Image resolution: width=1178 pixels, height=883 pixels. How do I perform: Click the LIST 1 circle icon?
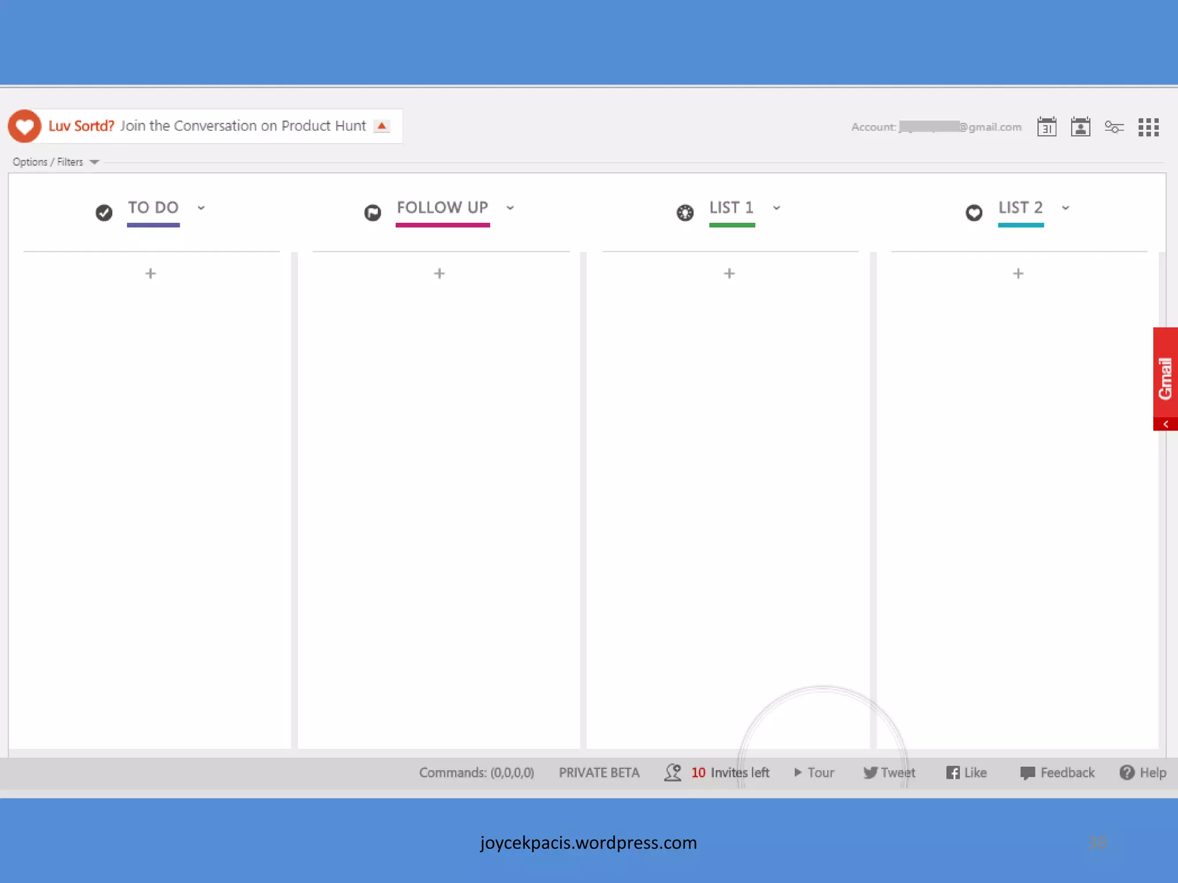[685, 213]
